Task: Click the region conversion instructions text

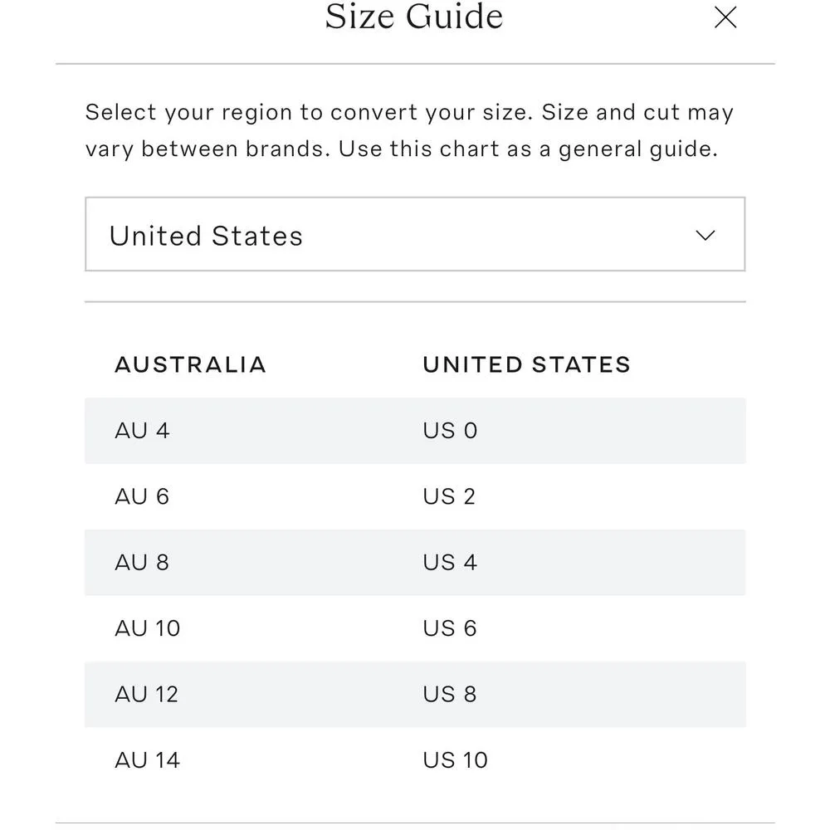Action: coord(409,130)
